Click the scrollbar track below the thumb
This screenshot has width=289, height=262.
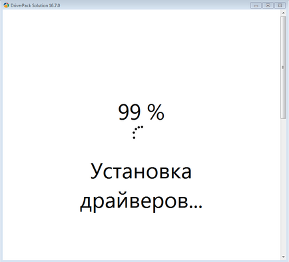tap(283, 186)
